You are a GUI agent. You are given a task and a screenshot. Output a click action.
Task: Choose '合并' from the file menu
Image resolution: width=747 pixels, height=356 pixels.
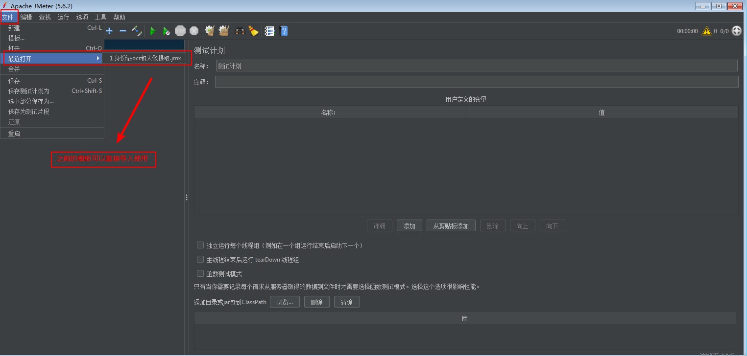[x=52, y=69]
